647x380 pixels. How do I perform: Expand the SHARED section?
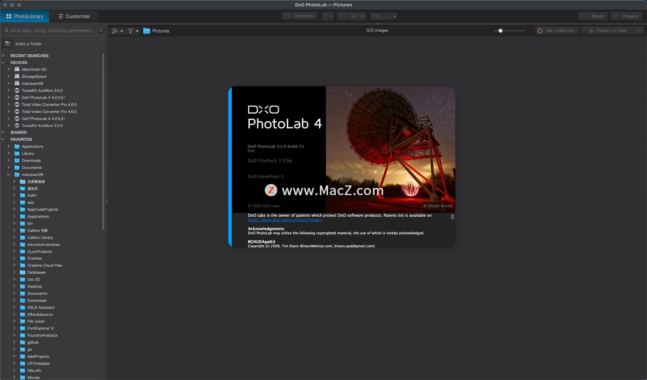(3, 132)
